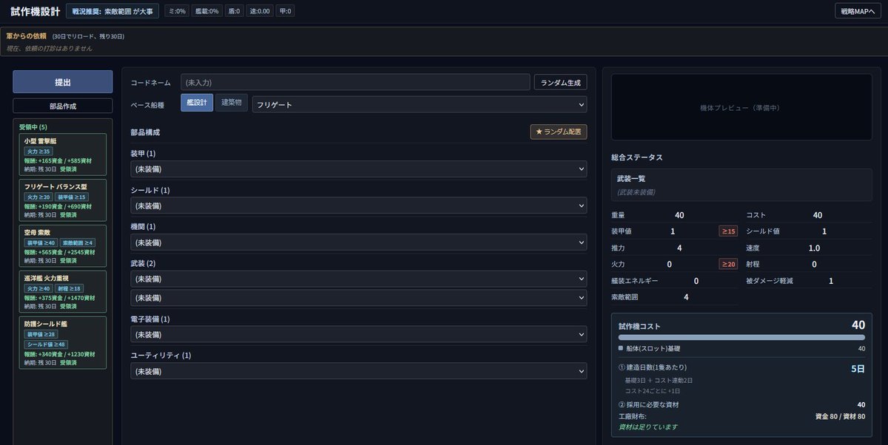
Task: Click the 報酬: +340資金 / +1230資材 text
Action: click(59, 354)
